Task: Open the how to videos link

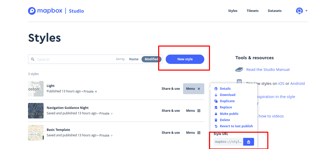Action: [271, 116]
